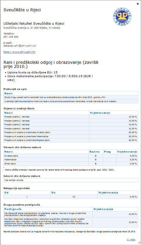
Task: Click row 'Prosjek ocjena 3. razreda'
Action: [x=71, y=125]
